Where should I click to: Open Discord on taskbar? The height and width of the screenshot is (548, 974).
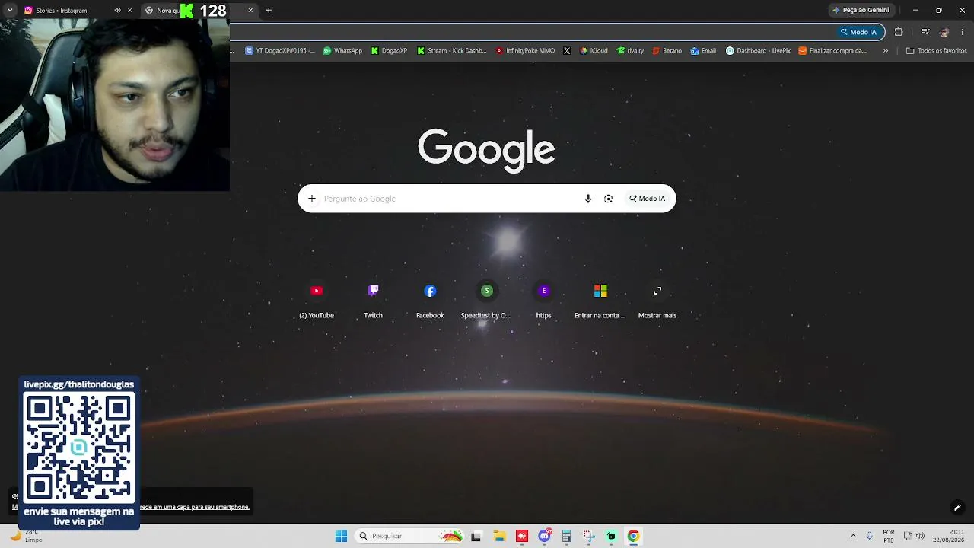544,536
